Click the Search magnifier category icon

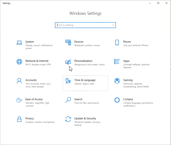point(68,100)
